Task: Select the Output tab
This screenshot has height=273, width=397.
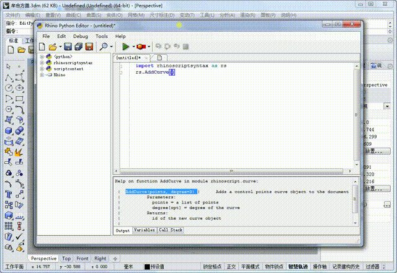Action: coord(123,230)
